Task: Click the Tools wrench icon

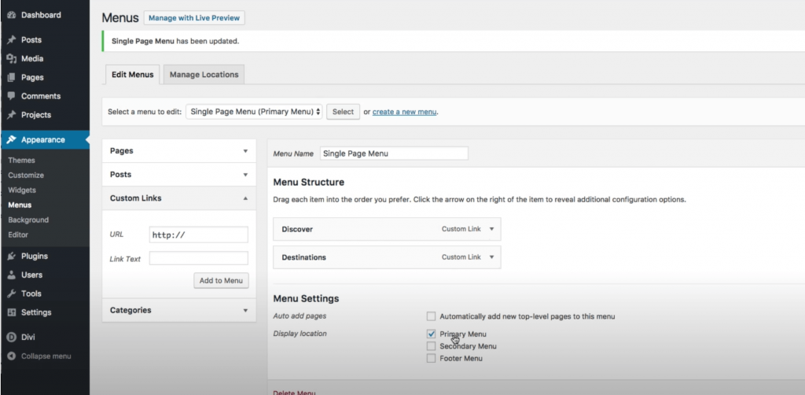Action: pos(11,293)
